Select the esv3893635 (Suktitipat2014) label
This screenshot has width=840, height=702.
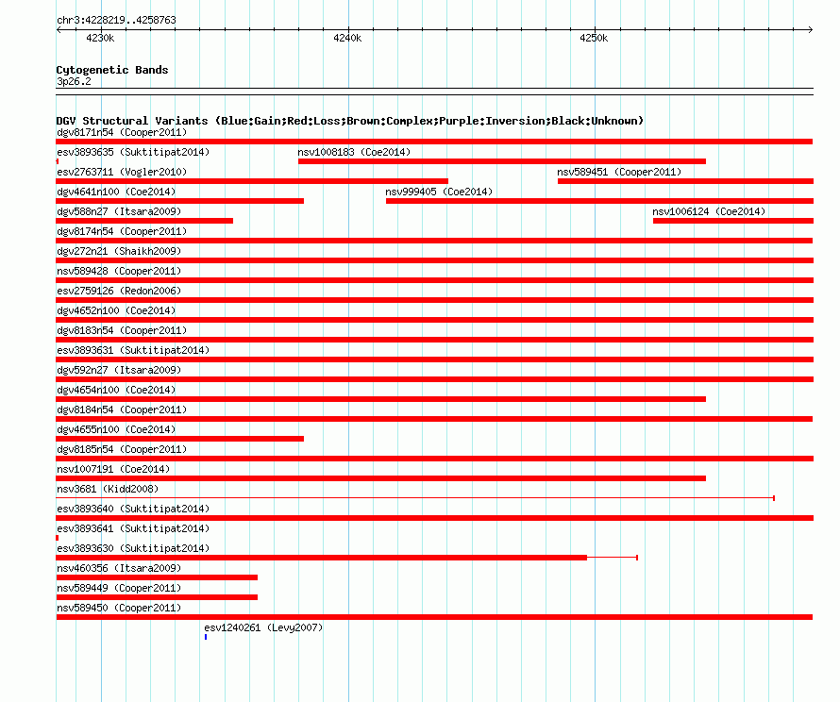[133, 152]
